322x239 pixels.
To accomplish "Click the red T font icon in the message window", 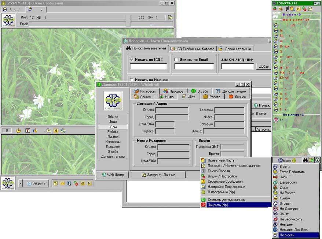I will coord(28,131).
